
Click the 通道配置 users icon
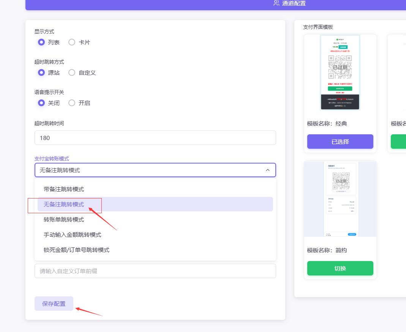pyautogui.click(x=276, y=3)
